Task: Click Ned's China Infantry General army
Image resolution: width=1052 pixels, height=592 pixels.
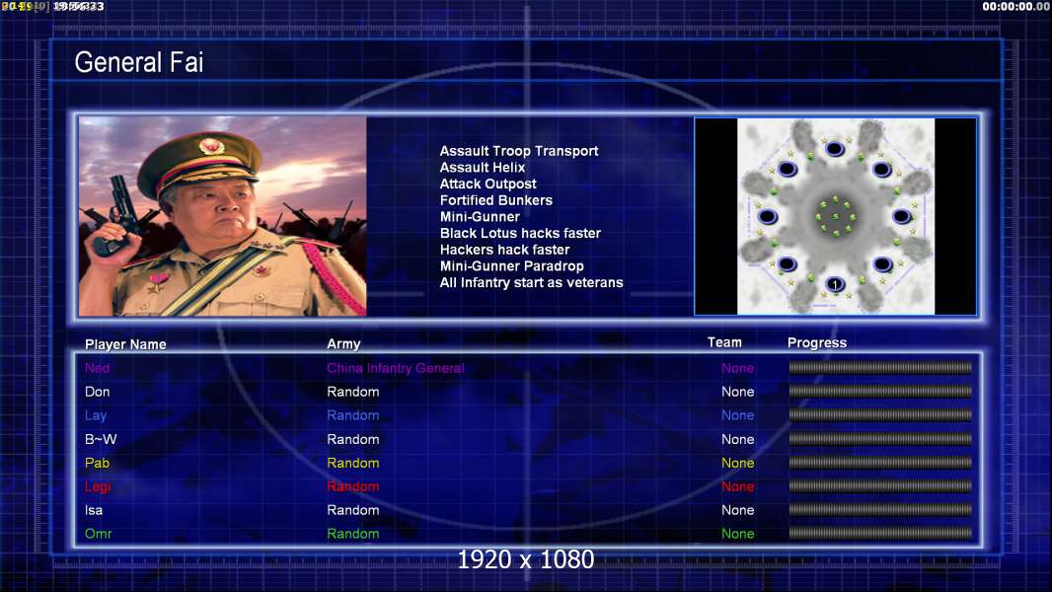Action: [x=395, y=367]
